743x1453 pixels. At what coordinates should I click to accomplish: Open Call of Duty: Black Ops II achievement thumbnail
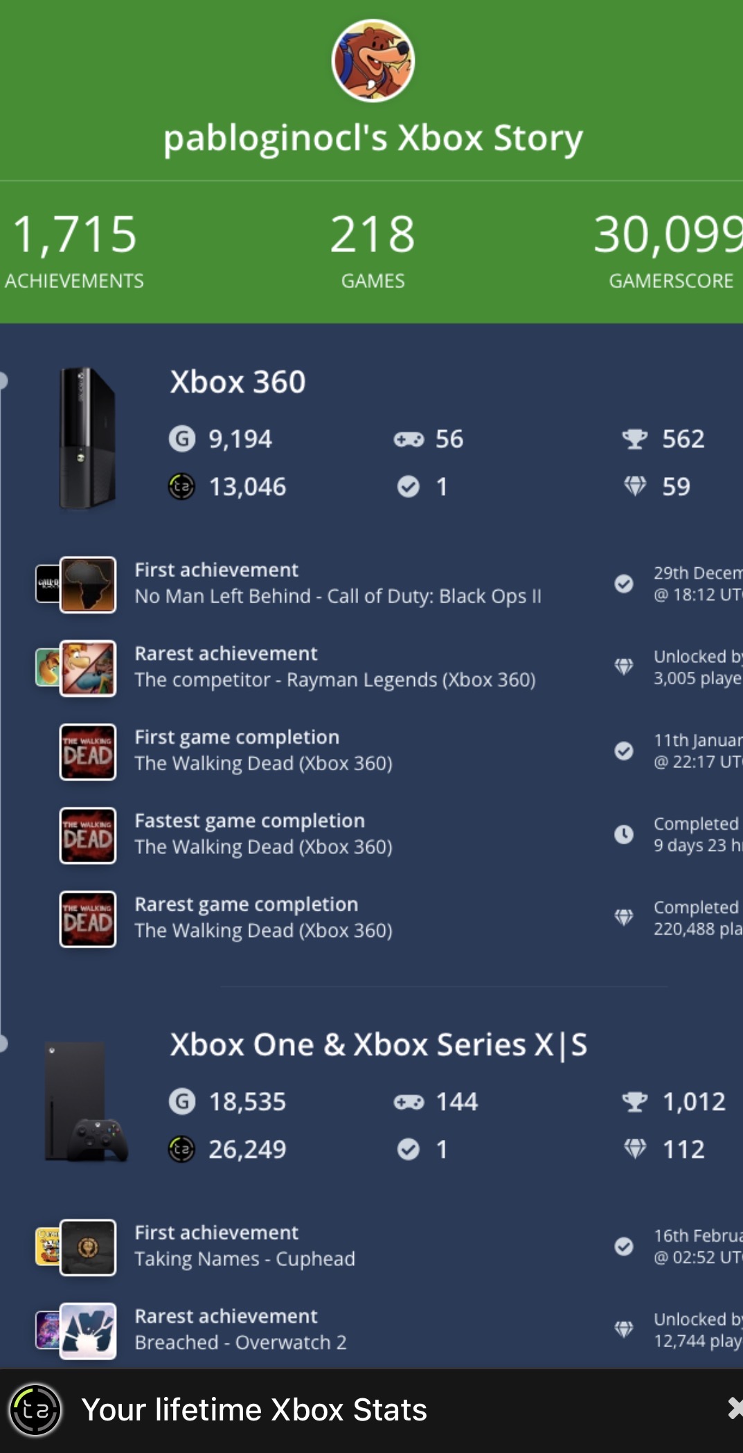point(87,585)
